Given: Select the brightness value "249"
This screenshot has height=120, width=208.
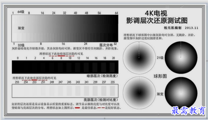Looking at the screenshot, I should point(52,82).
